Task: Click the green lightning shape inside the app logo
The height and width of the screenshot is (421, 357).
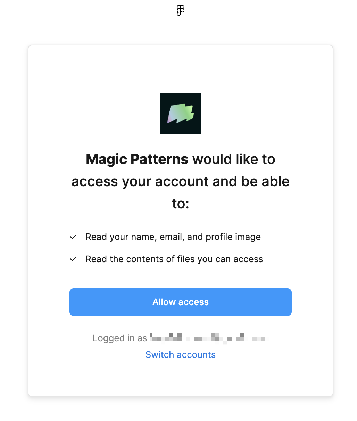Action: tap(180, 114)
